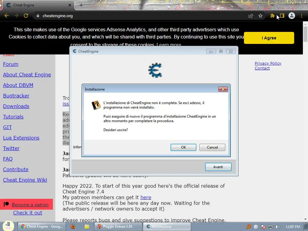Open Cheat Engine Wiki link
The image size is (308, 231).
point(25,180)
